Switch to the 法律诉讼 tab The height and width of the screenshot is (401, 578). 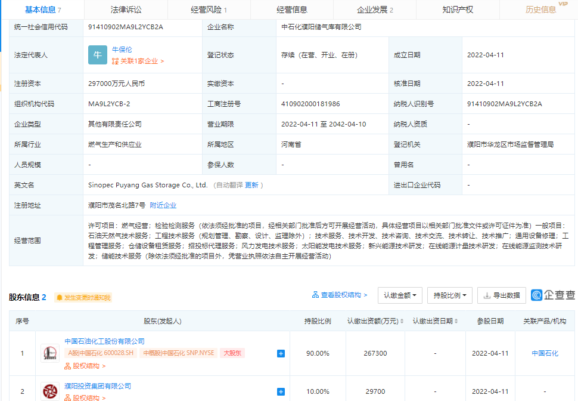click(126, 10)
